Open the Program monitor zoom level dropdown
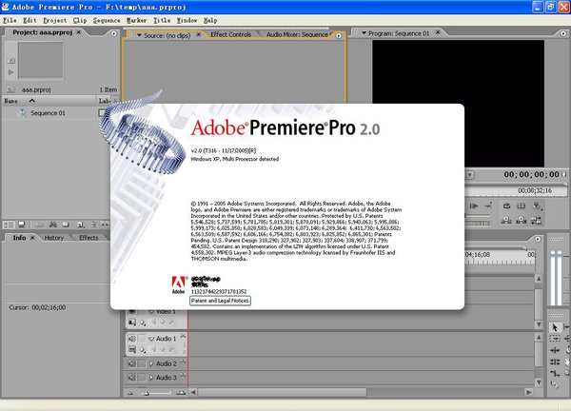This screenshot has height=411, width=571. point(470,175)
